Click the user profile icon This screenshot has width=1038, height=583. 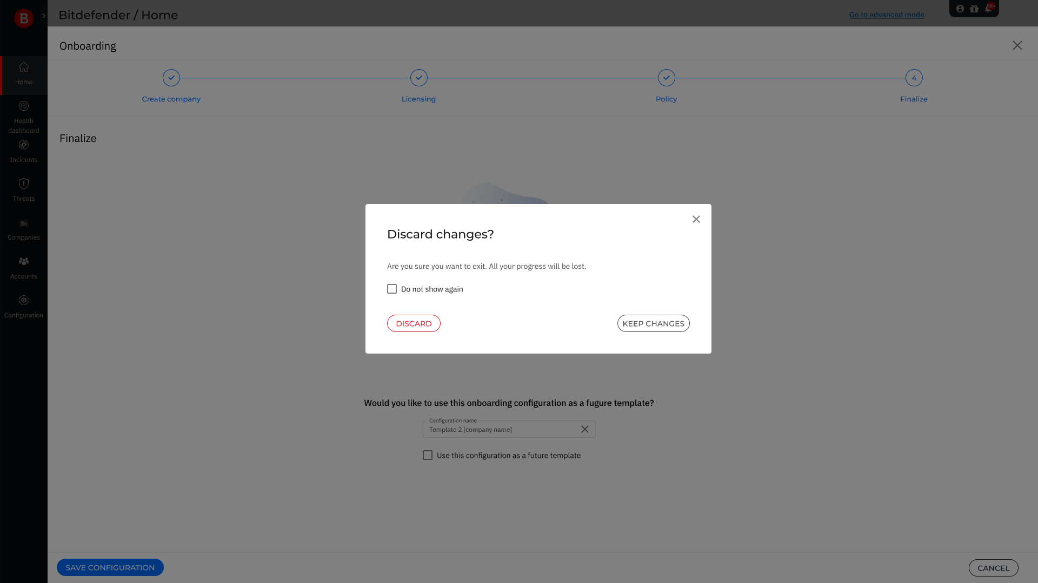[x=960, y=9]
